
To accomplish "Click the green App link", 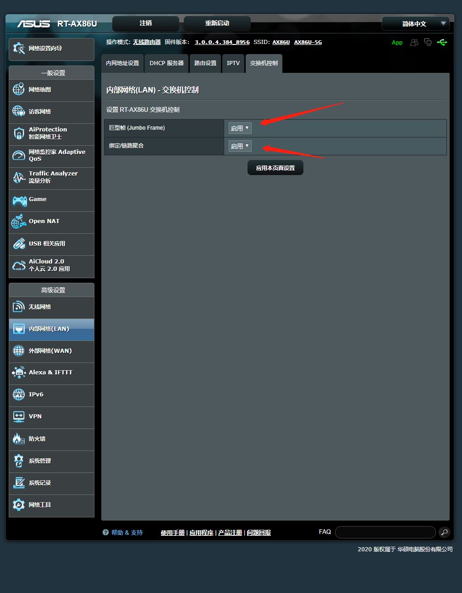I will click(x=397, y=43).
